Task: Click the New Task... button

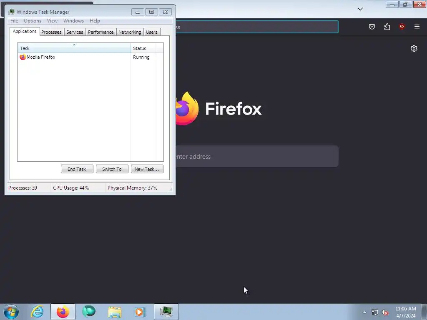Action: (x=147, y=169)
